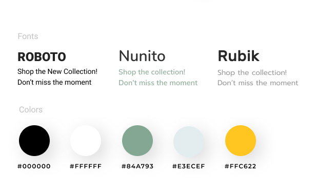Click green "Don't miss the moment" text
The width and height of the screenshot is (316, 193).
(158, 83)
